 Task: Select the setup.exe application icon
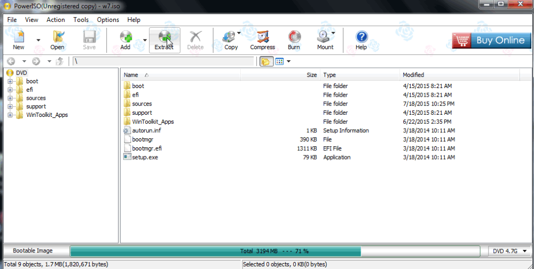click(x=127, y=157)
